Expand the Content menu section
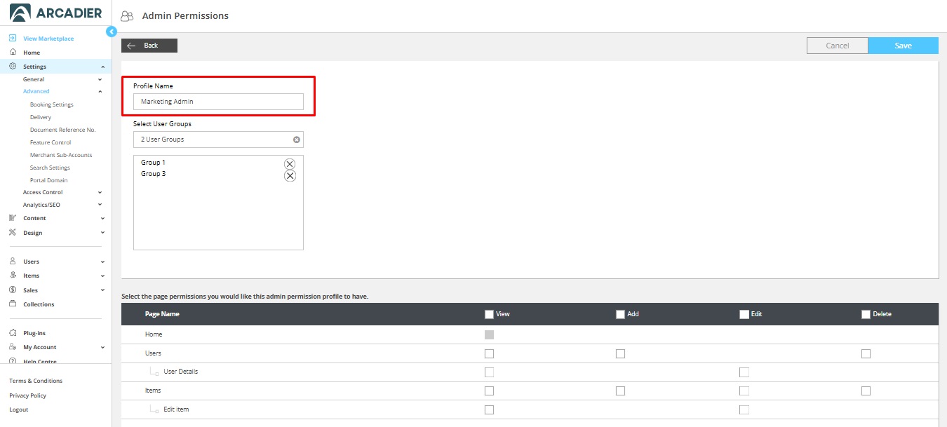Image resolution: width=947 pixels, height=427 pixels. 102,218
